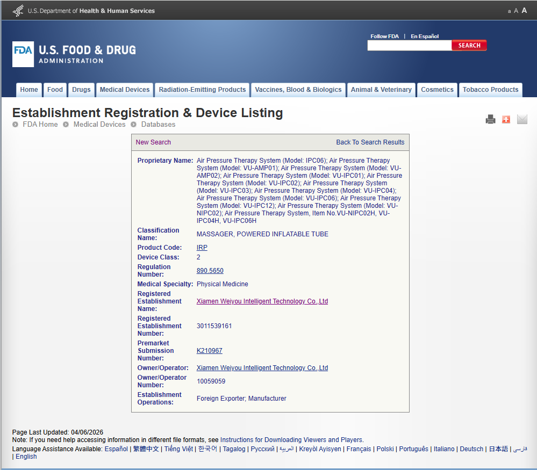Select English language link
The image size is (537, 470).
tap(26, 457)
